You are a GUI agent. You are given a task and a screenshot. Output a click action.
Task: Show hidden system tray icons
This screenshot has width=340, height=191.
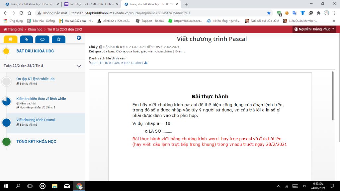(x=279, y=186)
